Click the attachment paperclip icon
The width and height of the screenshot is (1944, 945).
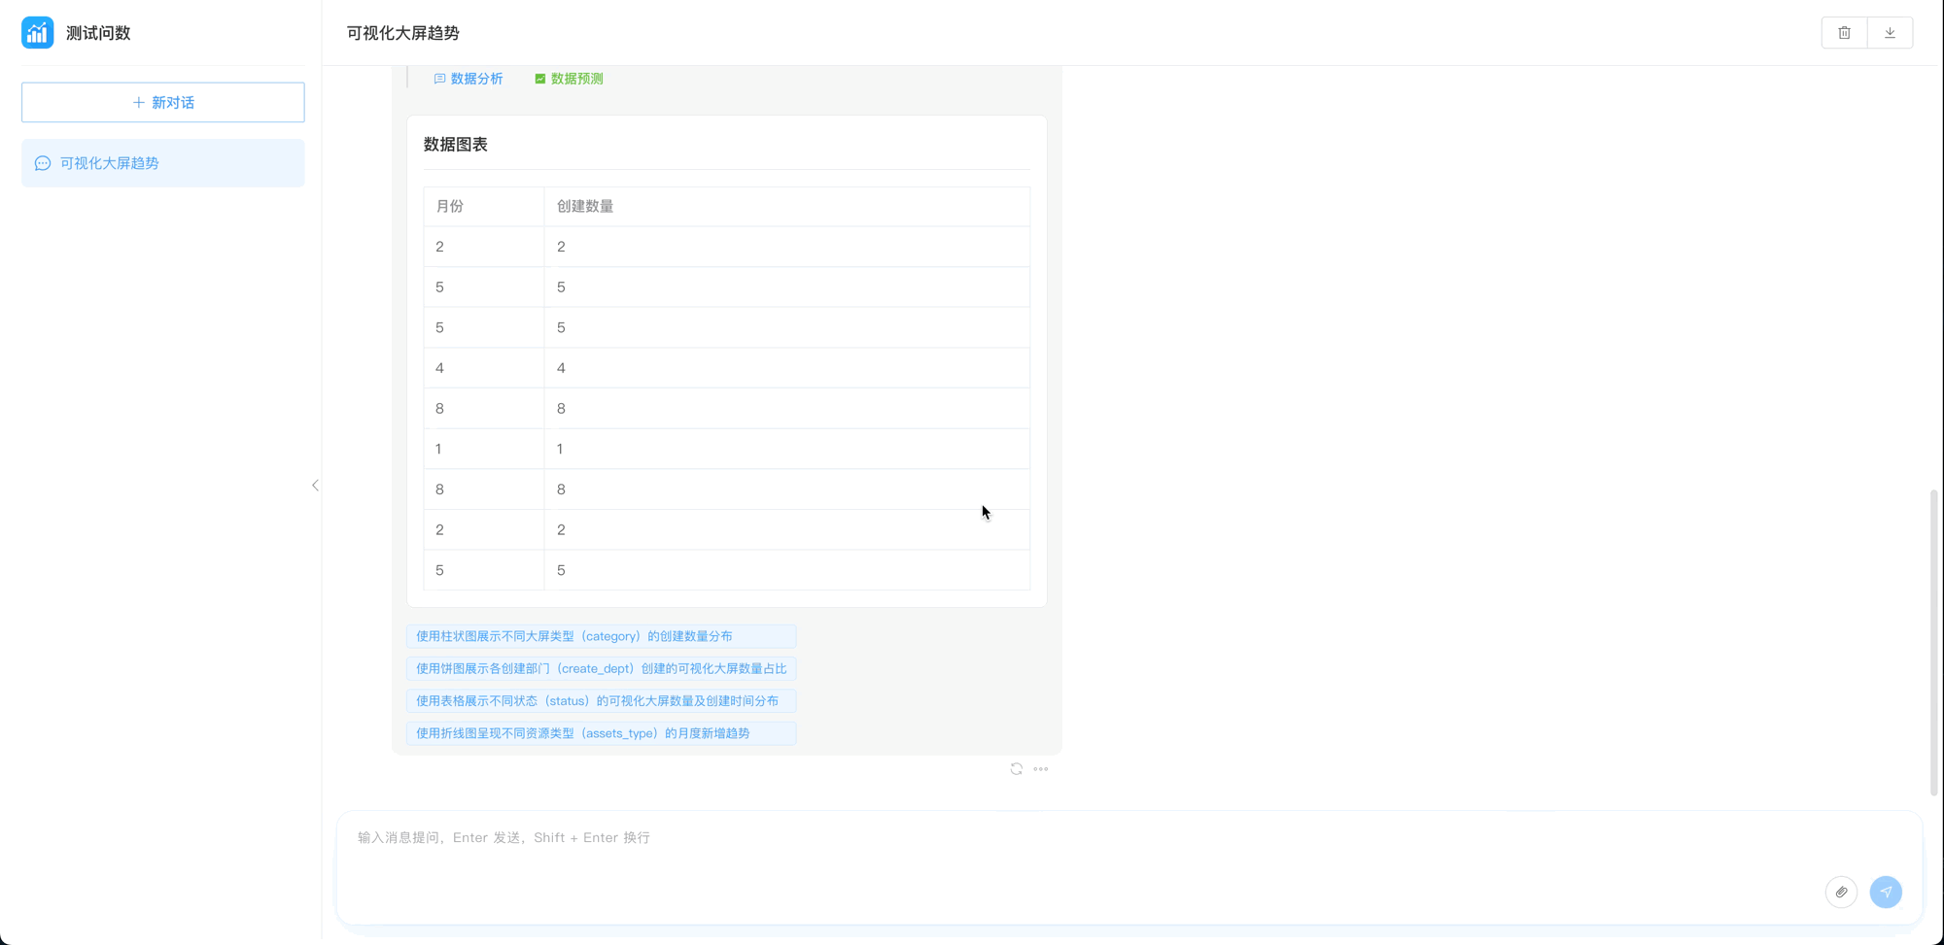(x=1841, y=892)
